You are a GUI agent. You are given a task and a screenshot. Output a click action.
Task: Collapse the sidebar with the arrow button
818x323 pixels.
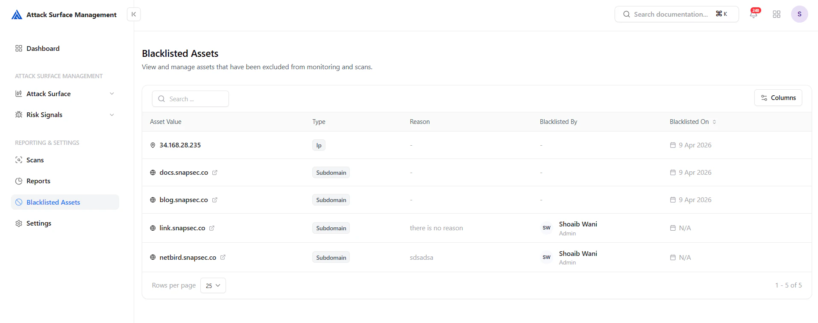coord(134,14)
